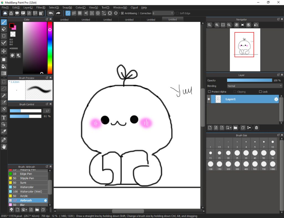Select the Magic Wand tool
The width and height of the screenshot is (284, 218).
click(4, 95)
